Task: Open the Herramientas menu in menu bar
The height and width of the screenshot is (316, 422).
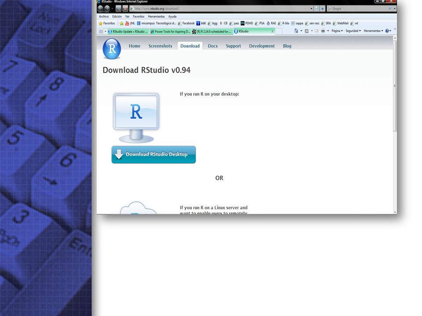Action: pyautogui.click(x=156, y=16)
